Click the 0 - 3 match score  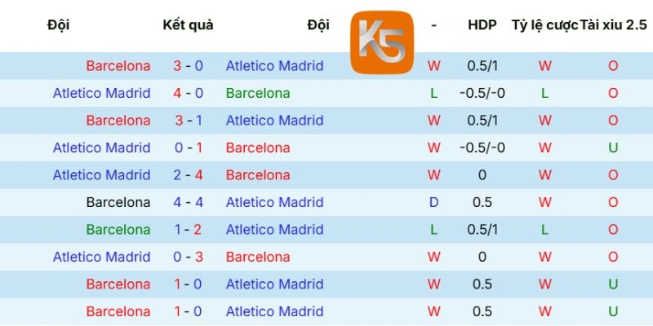point(189,257)
